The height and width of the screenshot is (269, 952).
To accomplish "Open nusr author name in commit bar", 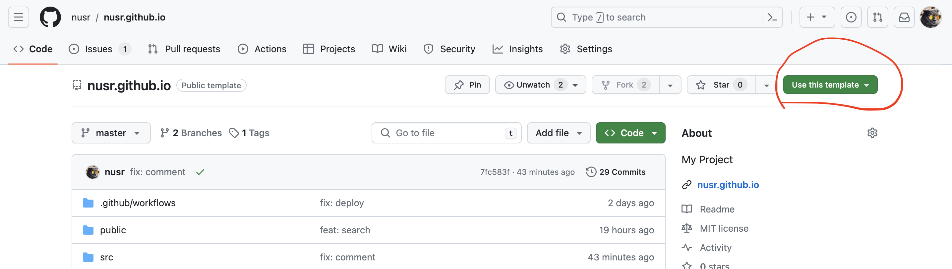I will coord(115,172).
